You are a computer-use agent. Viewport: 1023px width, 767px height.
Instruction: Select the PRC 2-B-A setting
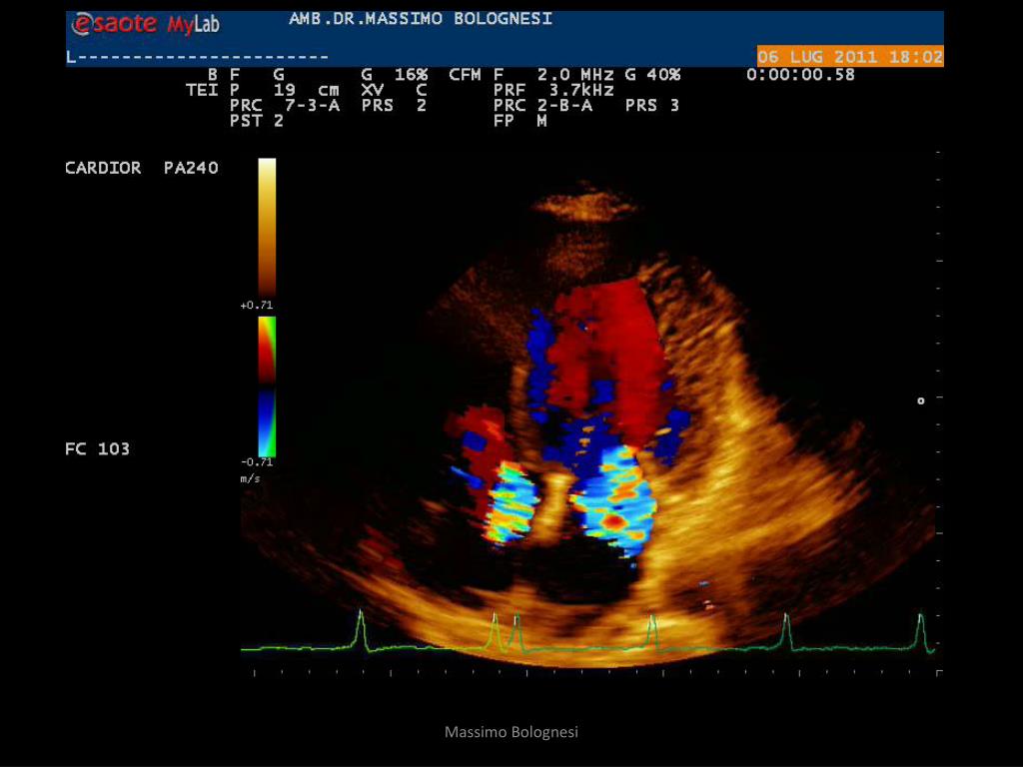point(542,105)
